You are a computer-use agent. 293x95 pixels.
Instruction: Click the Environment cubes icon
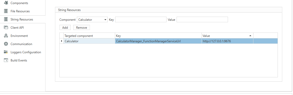pyautogui.click(x=6, y=36)
